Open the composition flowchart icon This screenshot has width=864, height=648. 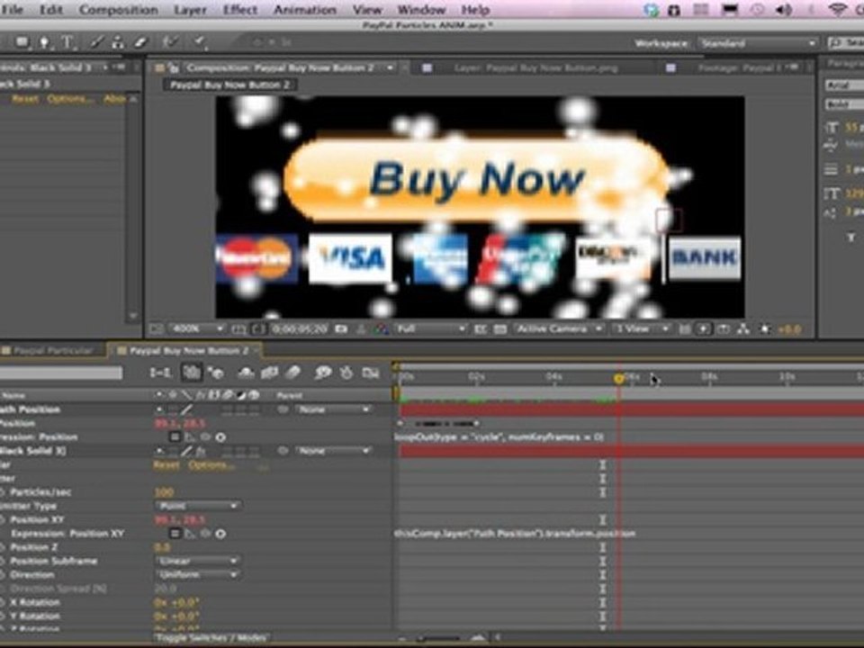[x=743, y=329]
